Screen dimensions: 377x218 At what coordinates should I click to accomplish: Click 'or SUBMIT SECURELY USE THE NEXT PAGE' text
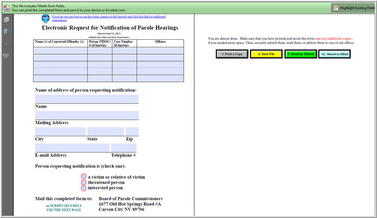tap(64, 208)
